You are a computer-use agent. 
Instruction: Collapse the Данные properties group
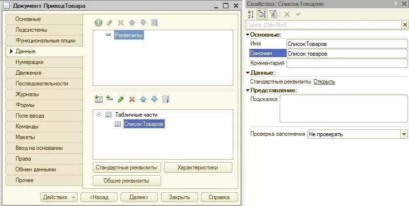248,73
